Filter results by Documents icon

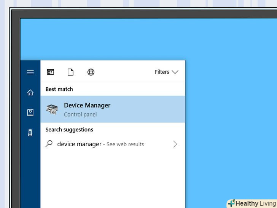pos(70,72)
